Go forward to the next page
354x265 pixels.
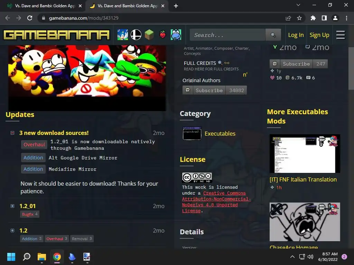[x=19, y=18]
